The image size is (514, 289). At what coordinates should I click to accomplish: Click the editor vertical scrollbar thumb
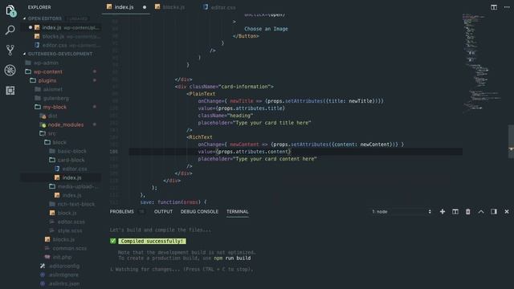click(x=511, y=141)
